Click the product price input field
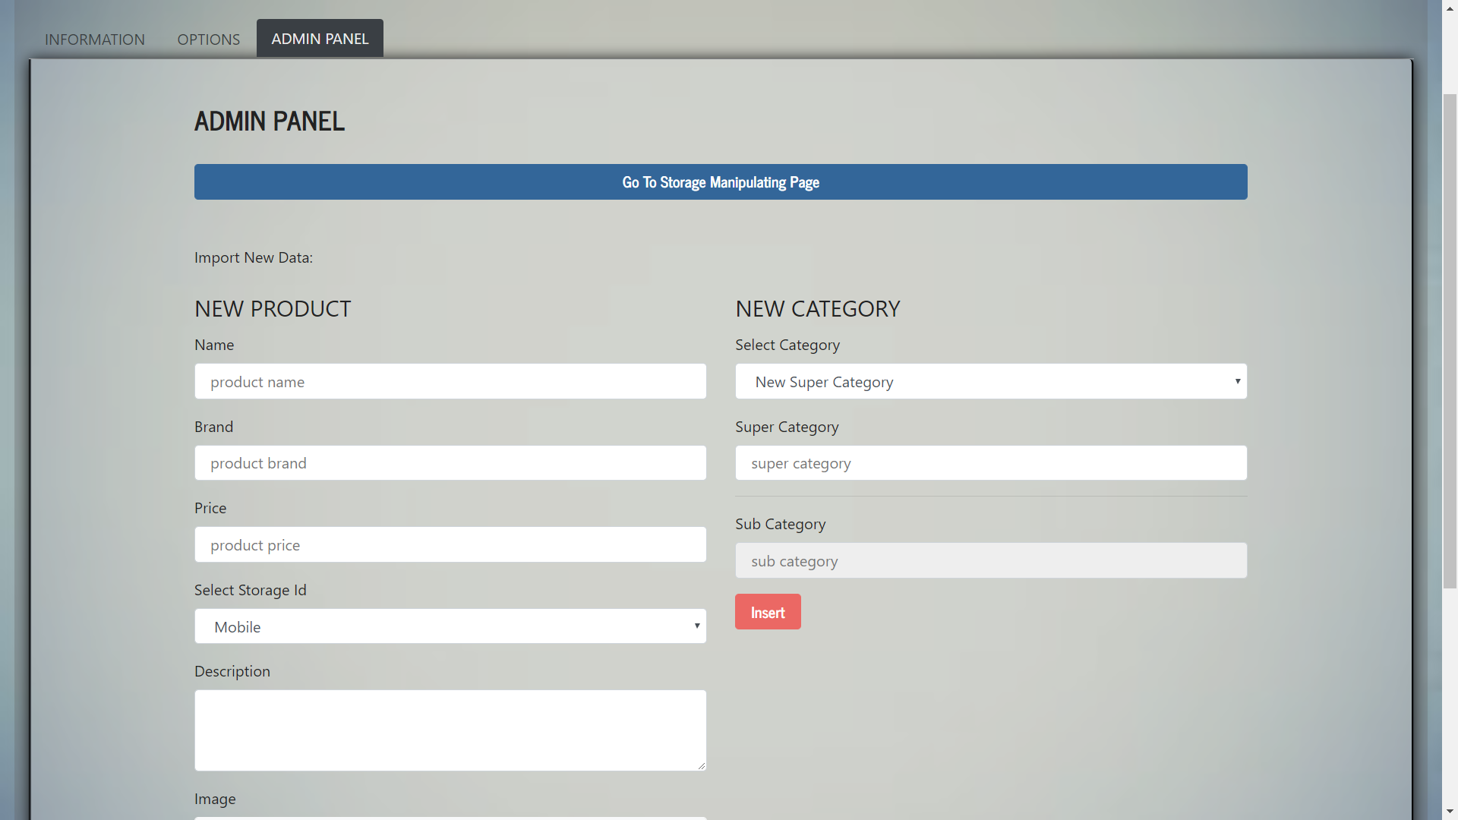 [450, 545]
